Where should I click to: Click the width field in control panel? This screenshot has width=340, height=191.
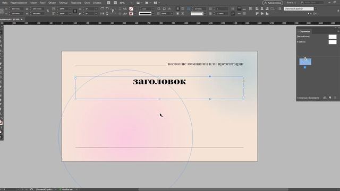[38, 9]
